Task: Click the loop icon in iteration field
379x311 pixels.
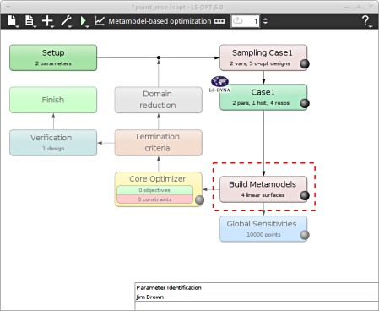Action: 238,20
